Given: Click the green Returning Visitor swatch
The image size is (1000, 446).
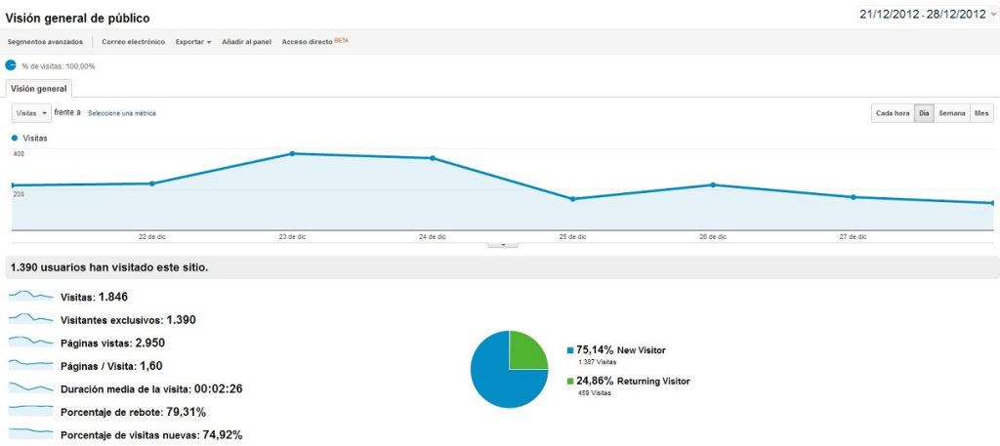Looking at the screenshot, I should coord(570,381).
